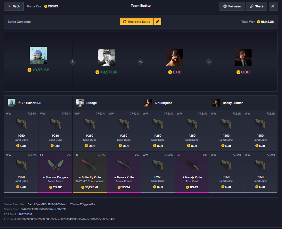
Task: Click the EOS Block 398201016 link
Action: (x=25, y=214)
